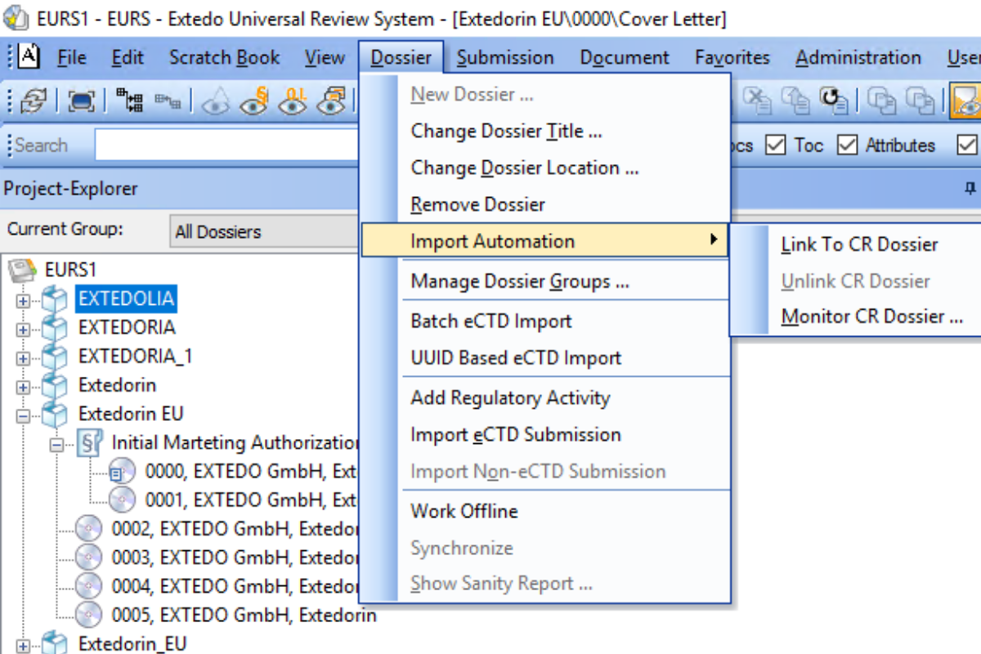Viewport: 981px width, 654px height.
Task: Open the Current Group All Dossiers dropdown
Action: pyautogui.click(x=264, y=231)
